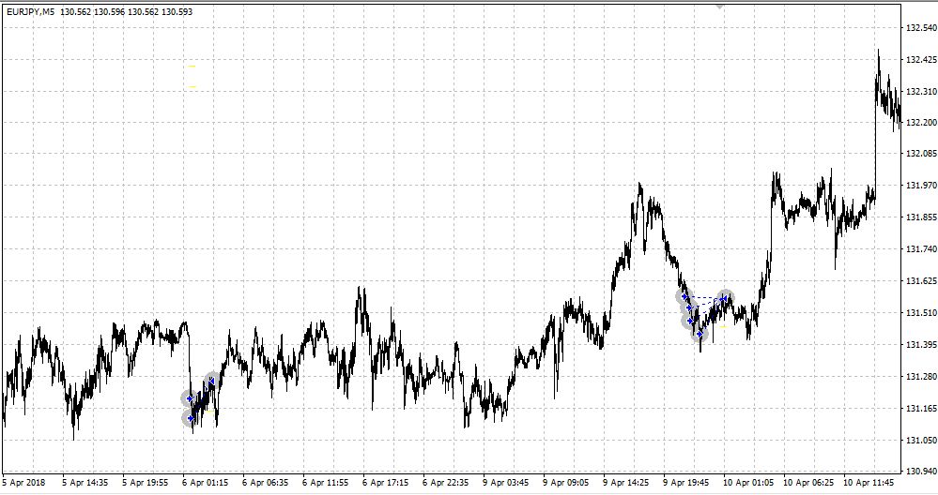Click the 9 Apr 19:45 time label

(685, 483)
